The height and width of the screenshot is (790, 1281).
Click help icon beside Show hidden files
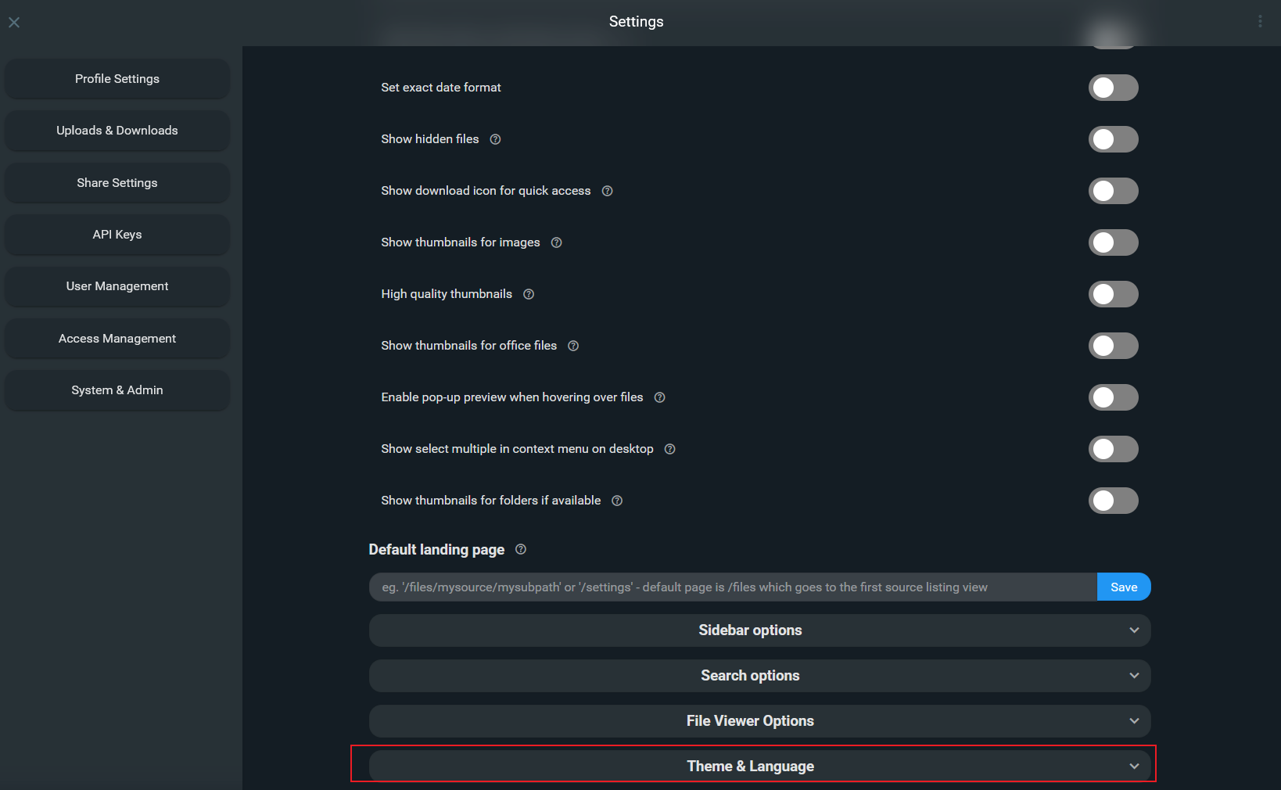click(495, 139)
